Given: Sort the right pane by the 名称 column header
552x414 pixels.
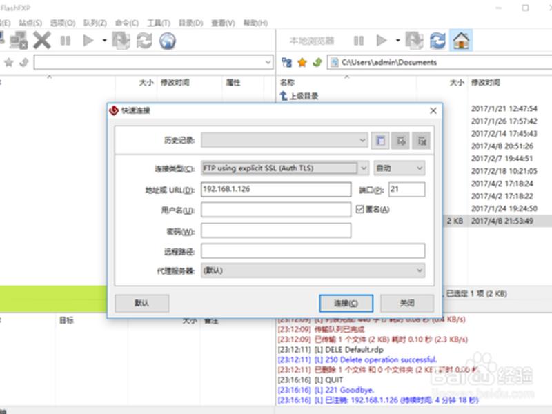Looking at the screenshot, I should [287, 82].
